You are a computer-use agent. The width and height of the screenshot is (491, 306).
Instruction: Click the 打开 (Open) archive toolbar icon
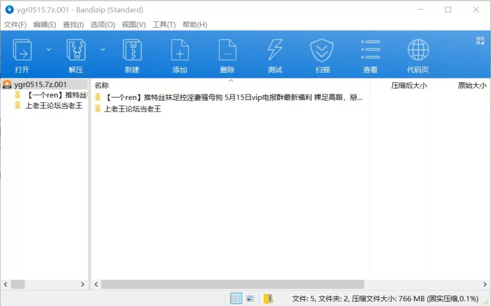click(22, 55)
